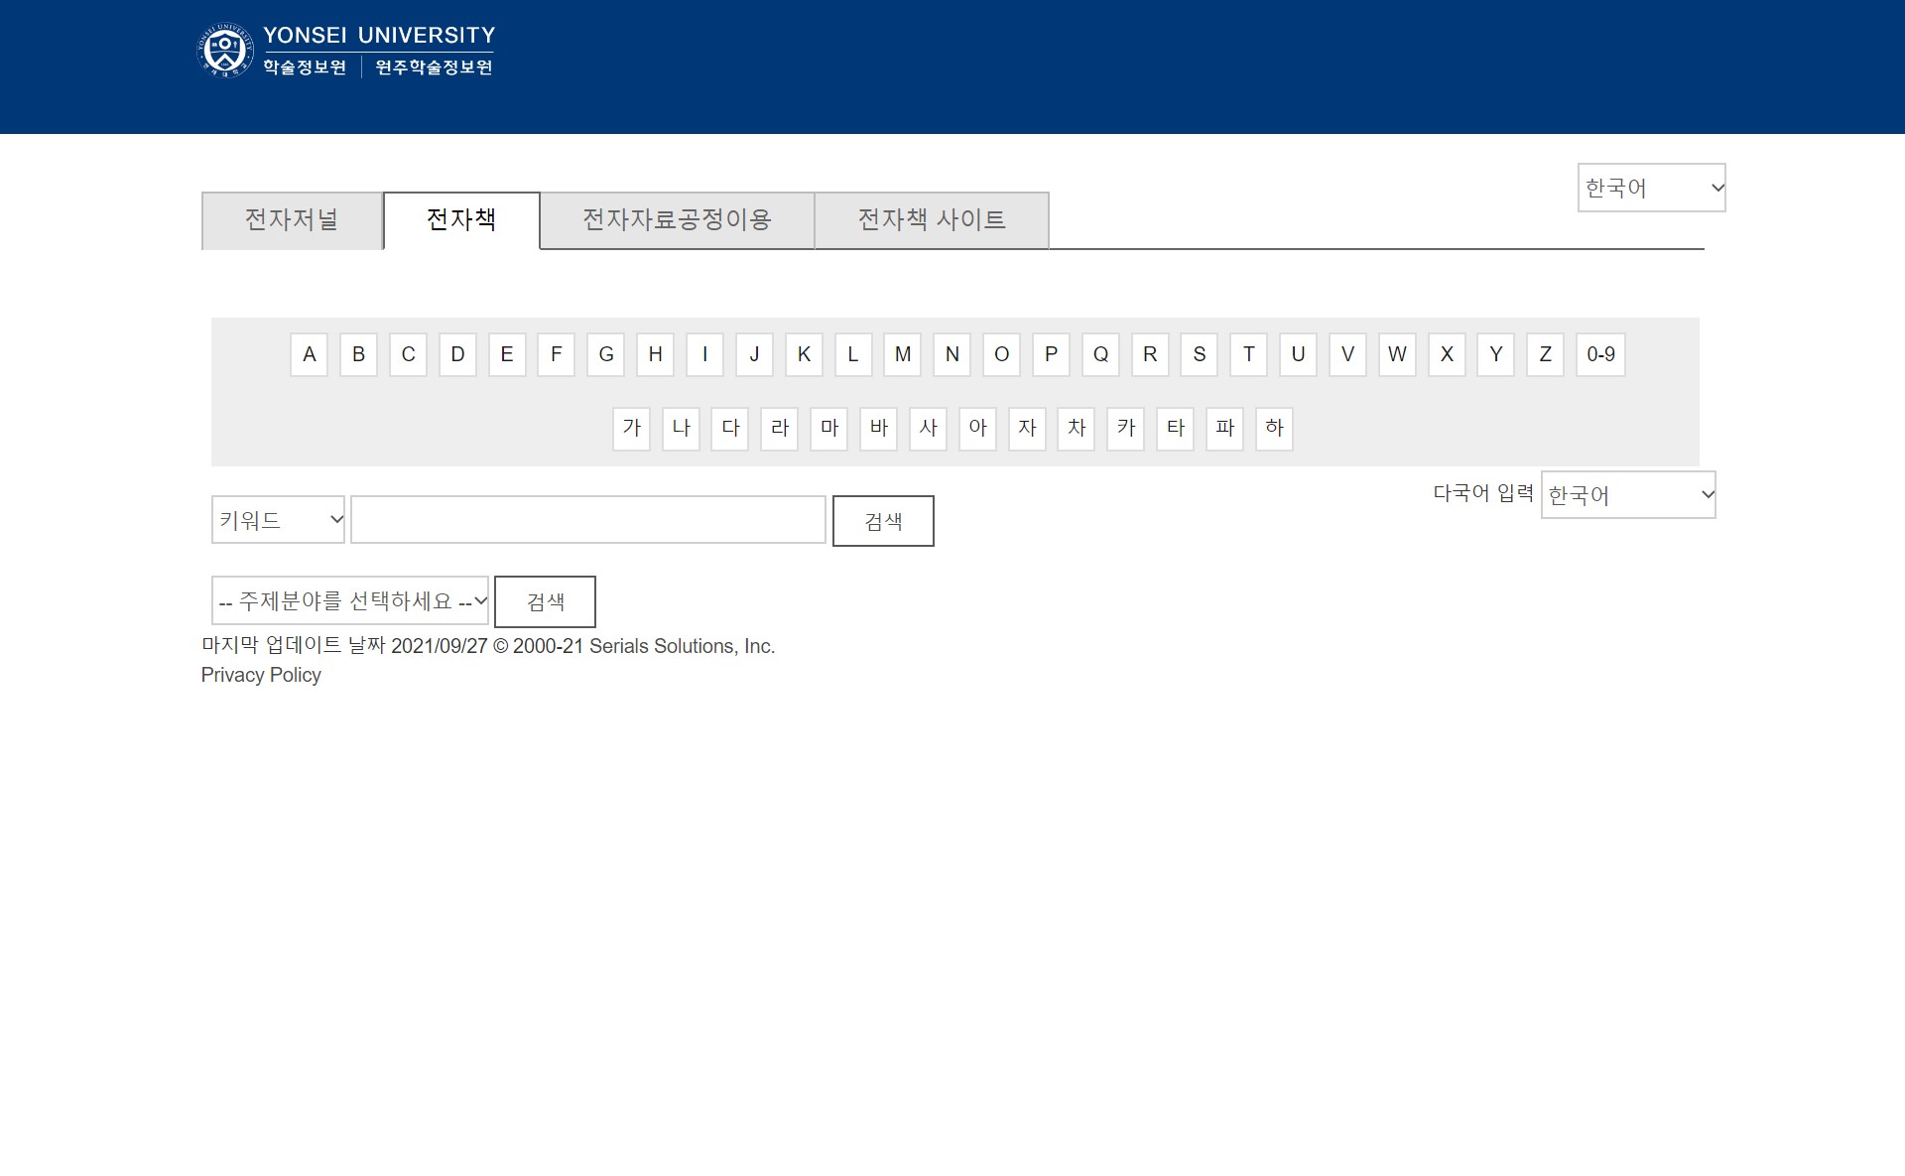The image size is (1905, 1176).
Task: Select the letter Z index button
Action: pos(1544,354)
